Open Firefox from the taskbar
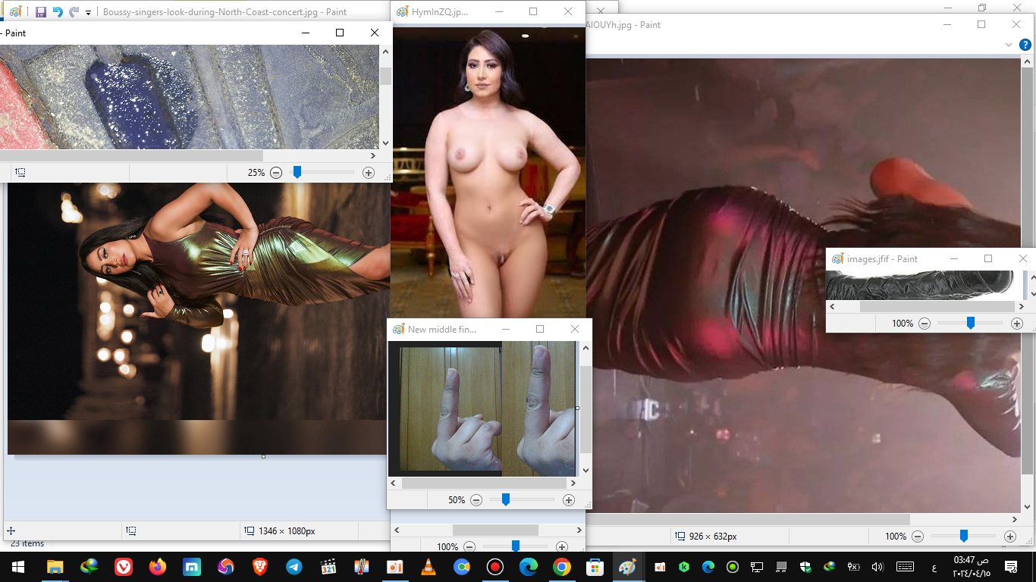 [157, 567]
